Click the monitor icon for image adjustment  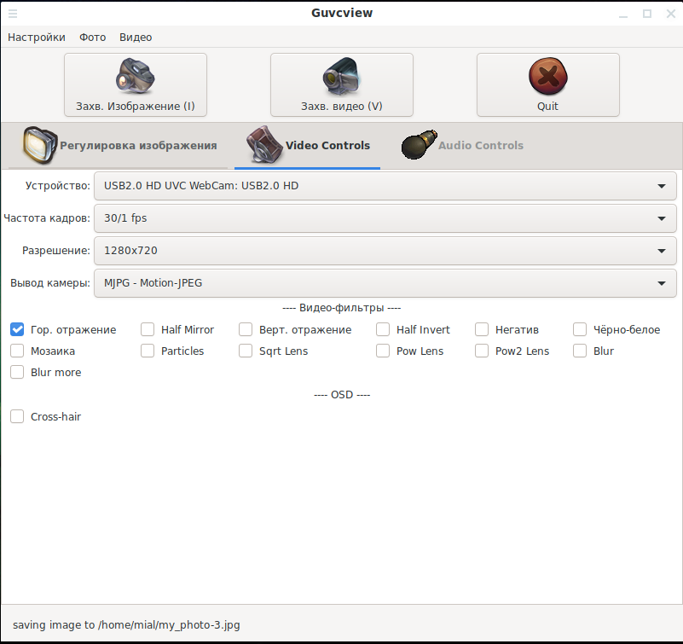pyautogui.click(x=38, y=145)
